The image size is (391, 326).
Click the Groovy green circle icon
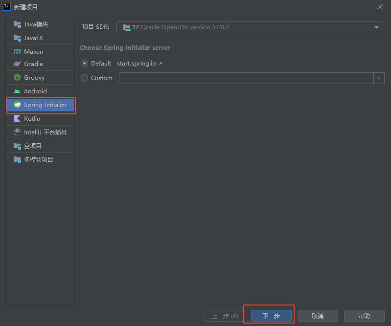17,77
